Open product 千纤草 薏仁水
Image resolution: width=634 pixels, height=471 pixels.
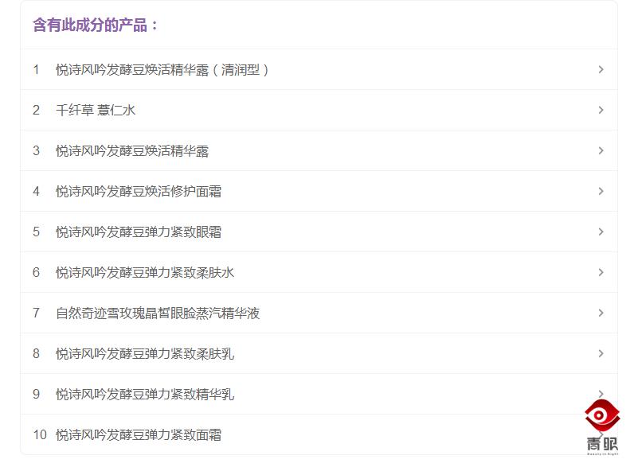(x=319, y=110)
